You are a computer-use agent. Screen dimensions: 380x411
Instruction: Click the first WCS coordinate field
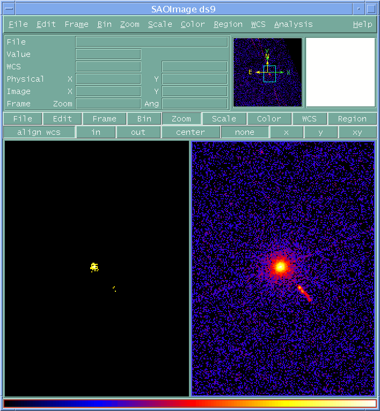click(x=108, y=67)
